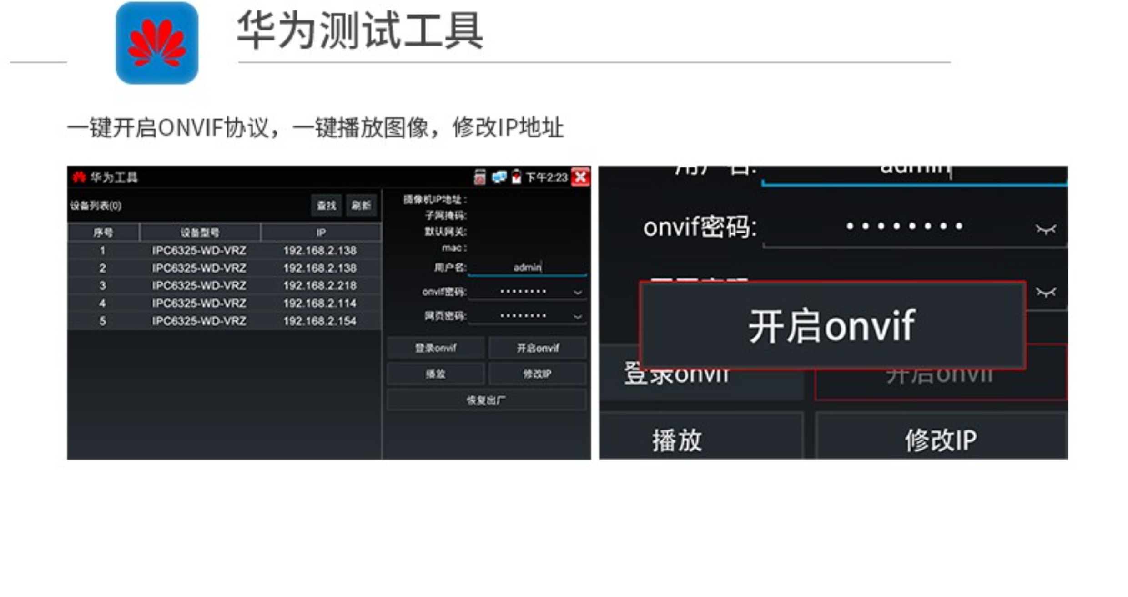The height and width of the screenshot is (597, 1128).
Task: Toggle 网页密码 visibility in left panel
Action: click(578, 316)
